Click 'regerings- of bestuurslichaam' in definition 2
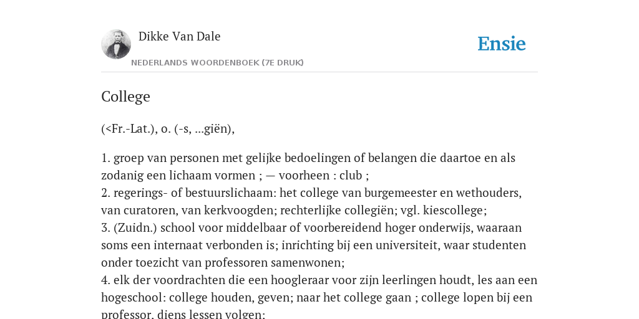639x319 pixels. 195,193
